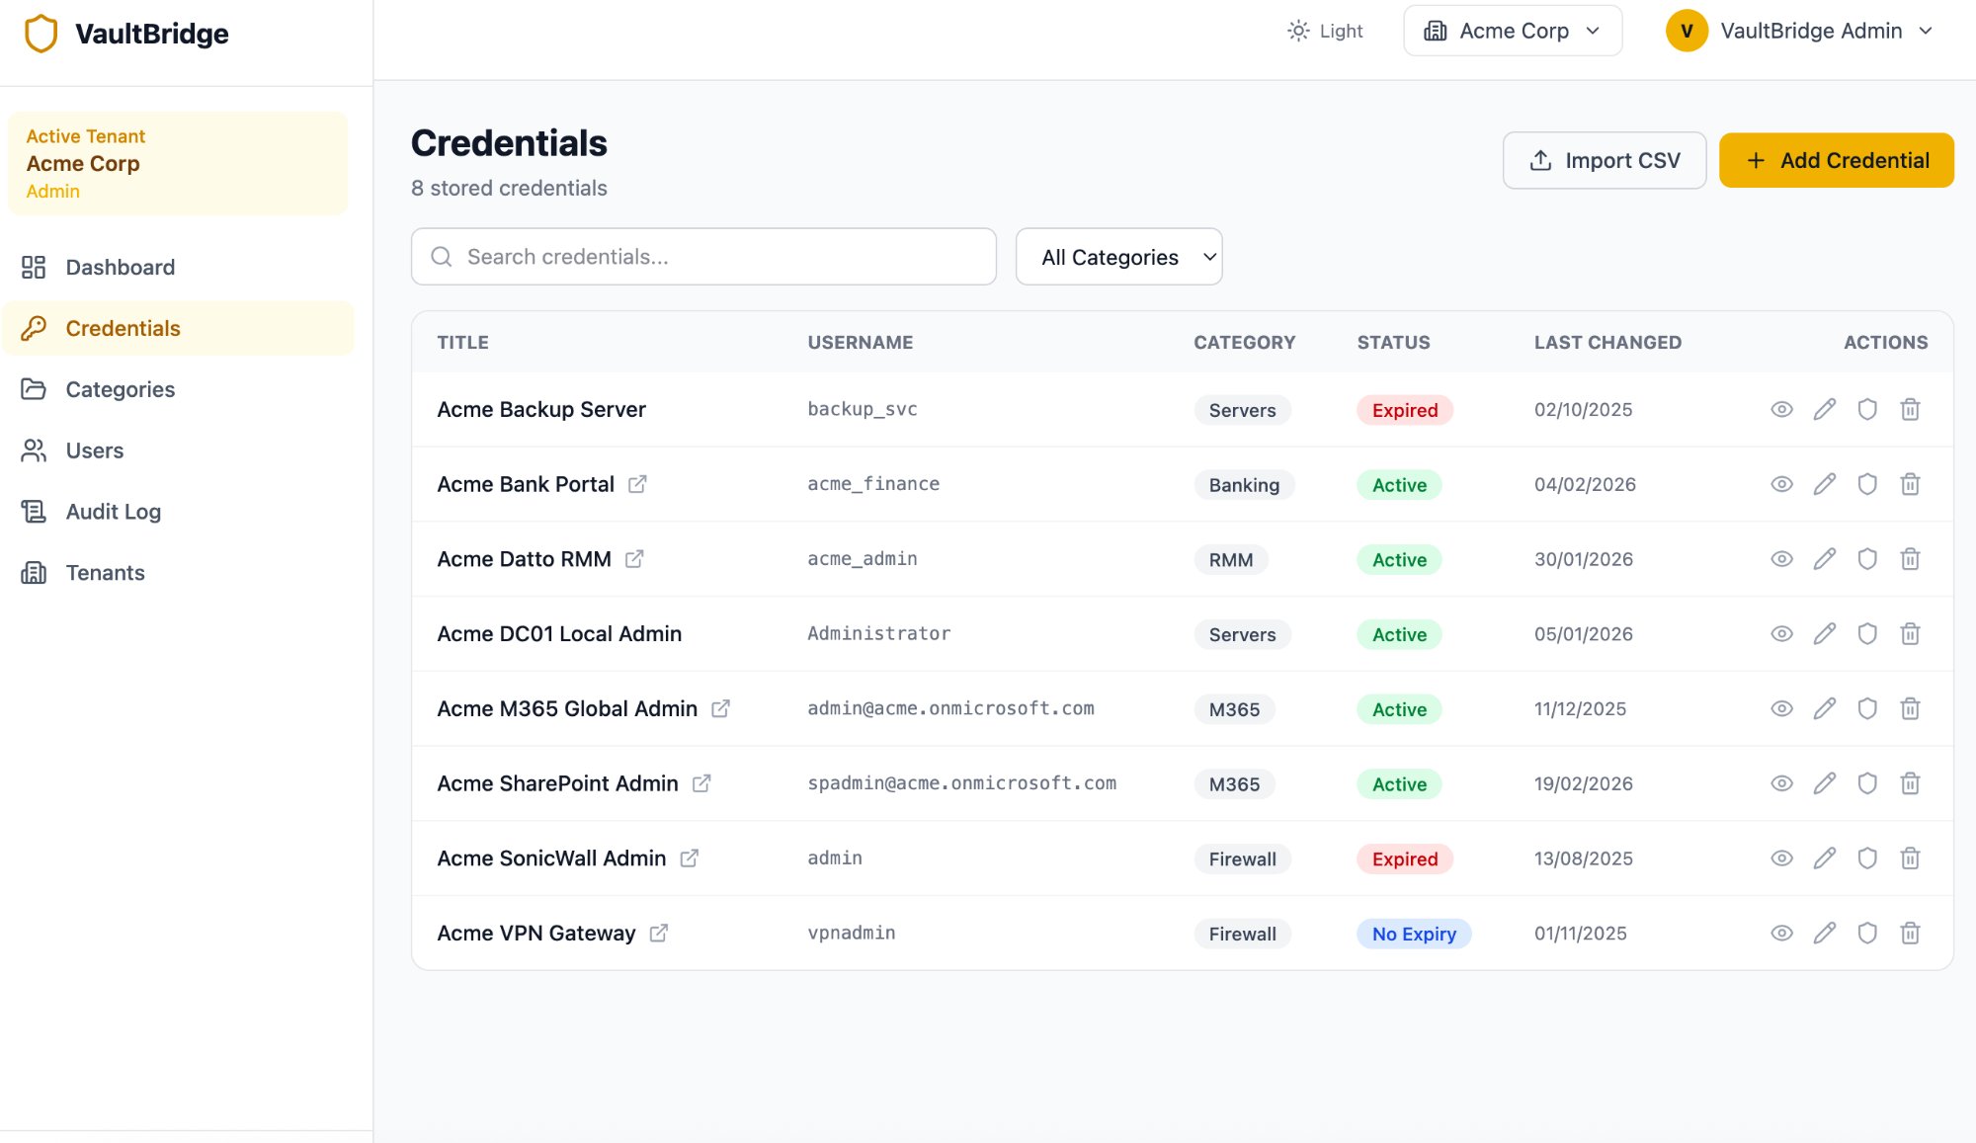Reveal the password for Acme Backup Server
Viewport: 1976px width, 1143px height.
(1781, 409)
